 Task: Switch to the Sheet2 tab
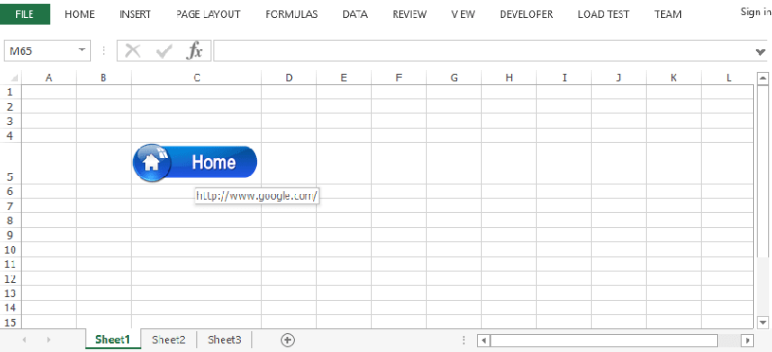point(169,340)
